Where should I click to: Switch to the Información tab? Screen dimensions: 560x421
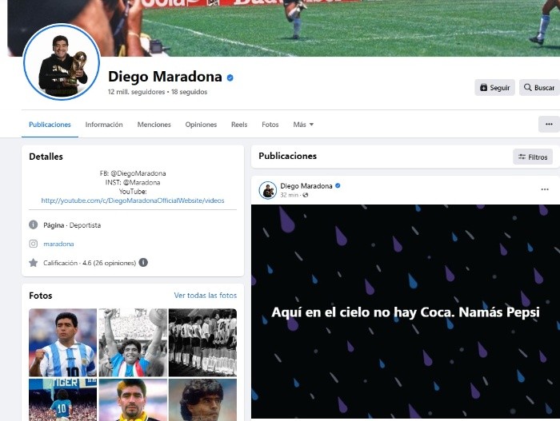(x=104, y=125)
